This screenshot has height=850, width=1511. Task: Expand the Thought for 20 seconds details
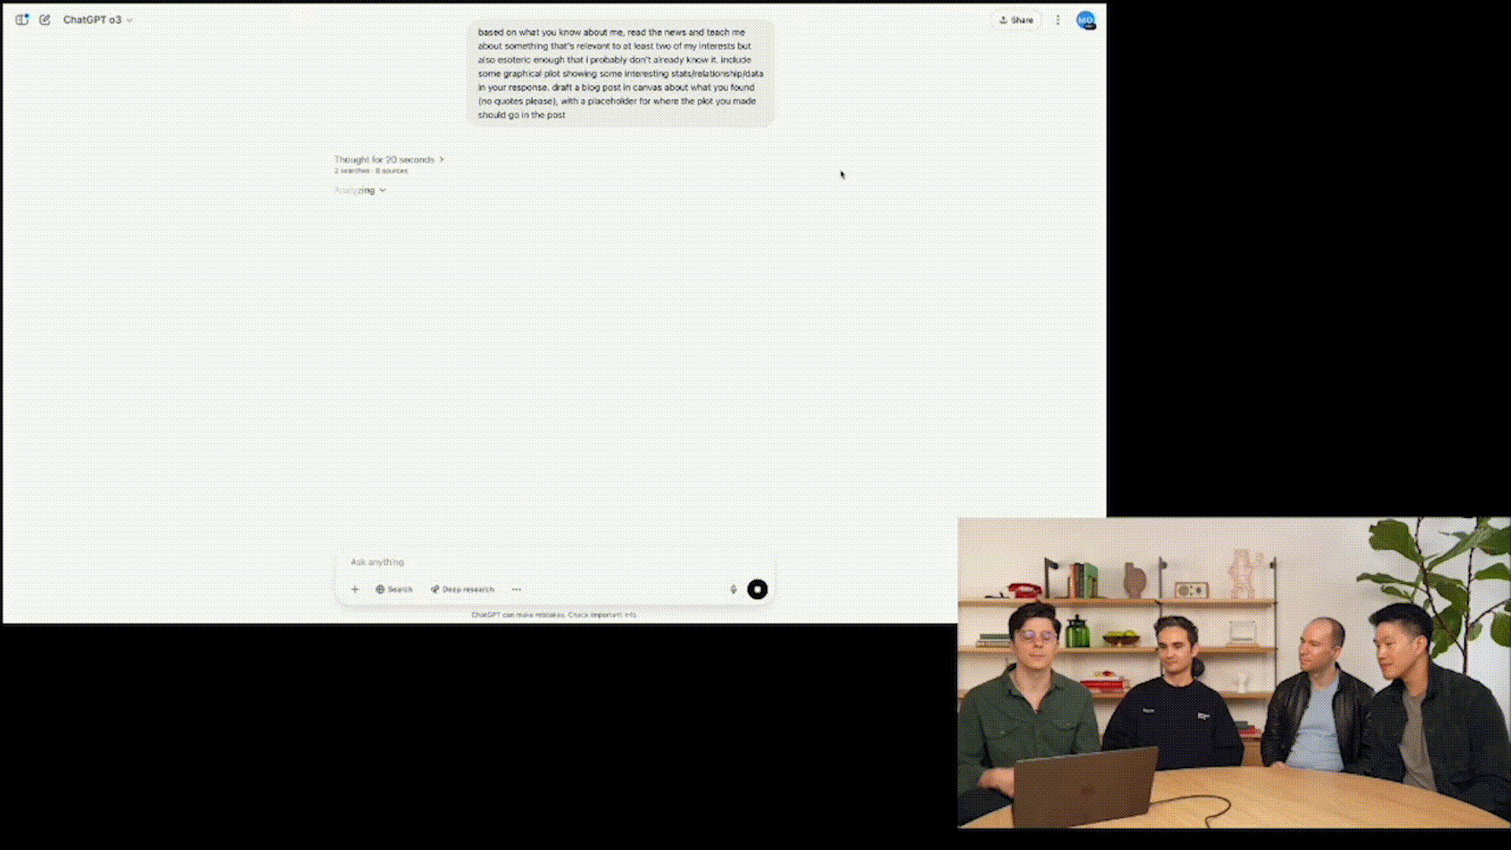tap(389, 160)
